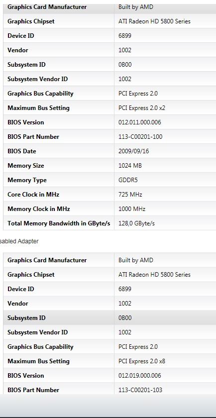Select the highlighted Subsystem ID row in lower table
Viewport: 216px width, 418px height.
[x=109, y=318]
